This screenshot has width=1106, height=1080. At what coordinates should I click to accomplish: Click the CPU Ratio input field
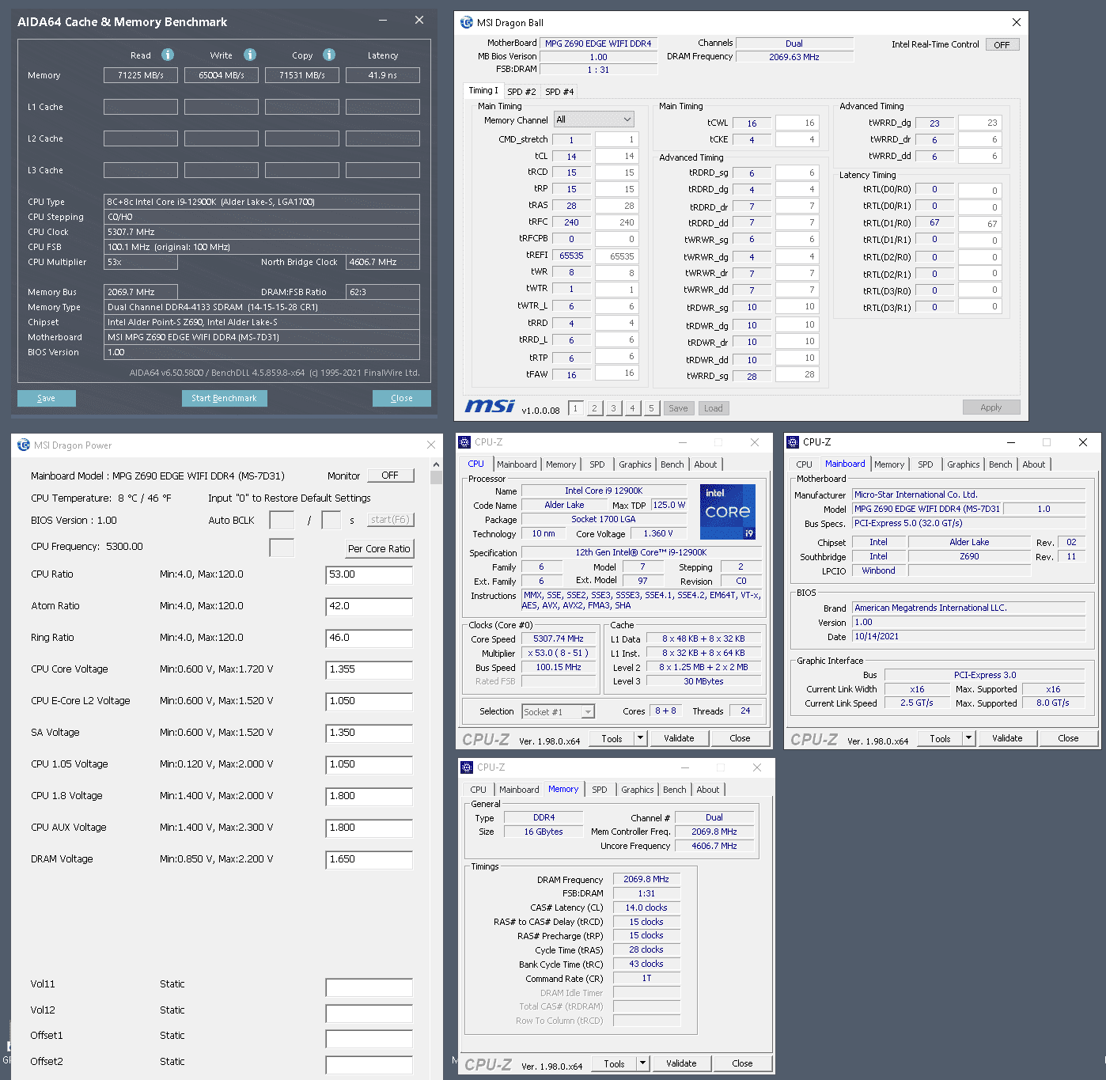pyautogui.click(x=369, y=574)
